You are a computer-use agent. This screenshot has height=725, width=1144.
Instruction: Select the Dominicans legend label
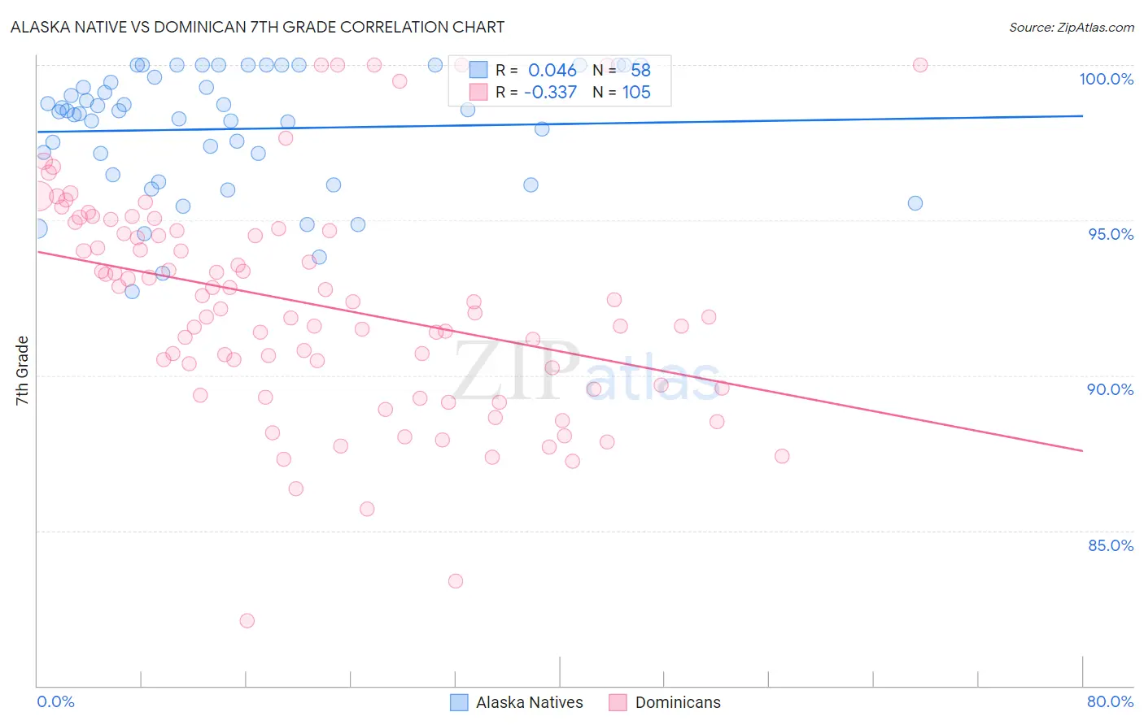tap(678, 702)
